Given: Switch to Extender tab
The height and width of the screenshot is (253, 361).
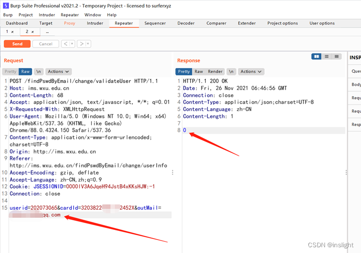Looking at the screenshot, I should (x=247, y=23).
